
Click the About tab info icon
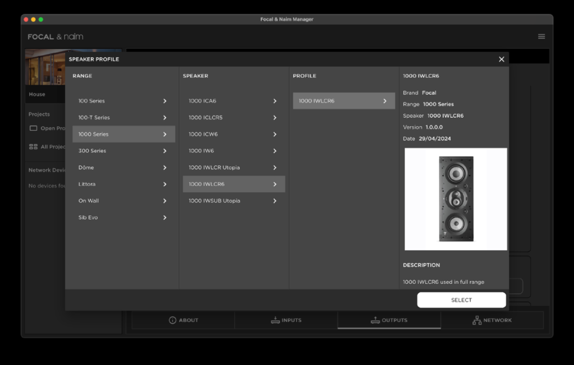point(173,320)
